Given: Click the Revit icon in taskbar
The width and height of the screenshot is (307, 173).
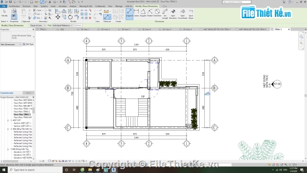Looking at the screenshot, I should (x=114, y=170).
